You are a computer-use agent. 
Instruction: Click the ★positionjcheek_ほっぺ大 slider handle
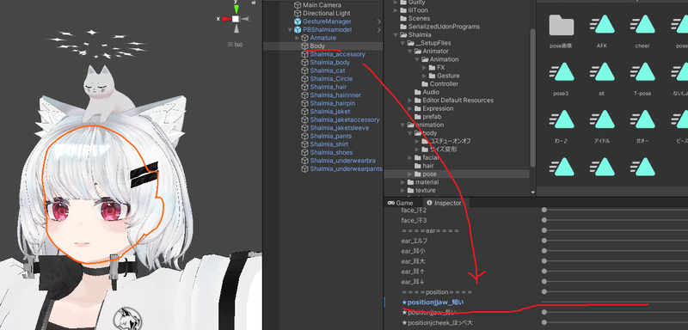point(544,322)
